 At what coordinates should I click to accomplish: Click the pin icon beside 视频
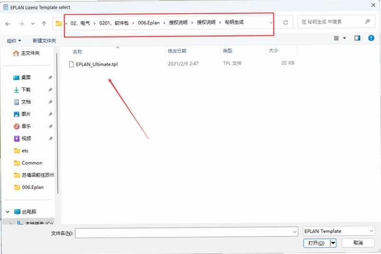[51, 139]
